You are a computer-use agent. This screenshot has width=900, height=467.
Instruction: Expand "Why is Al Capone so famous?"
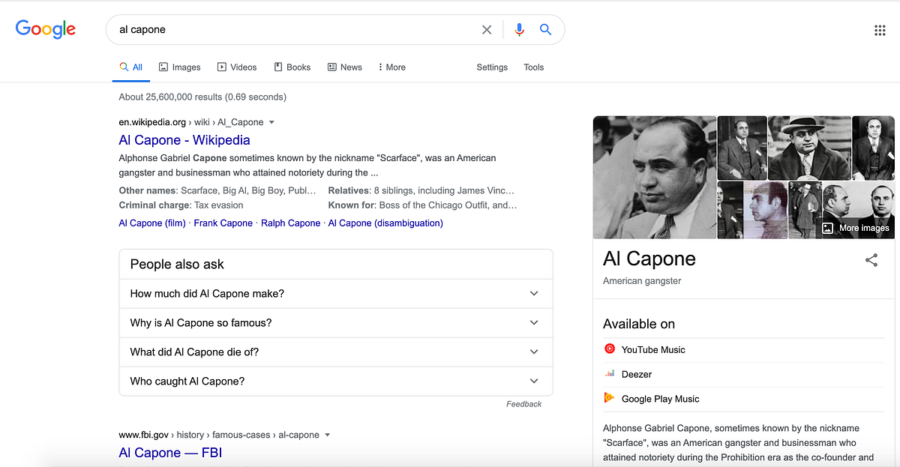click(x=336, y=323)
